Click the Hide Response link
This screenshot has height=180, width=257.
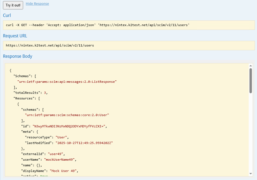click(37, 4)
